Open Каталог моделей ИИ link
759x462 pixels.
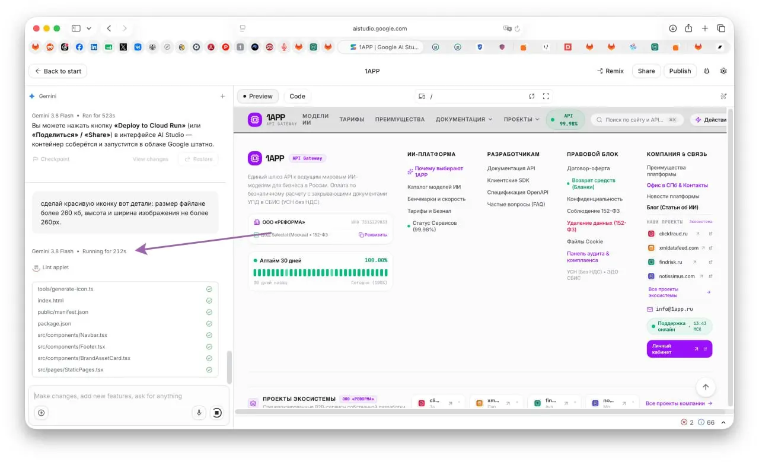(434, 187)
